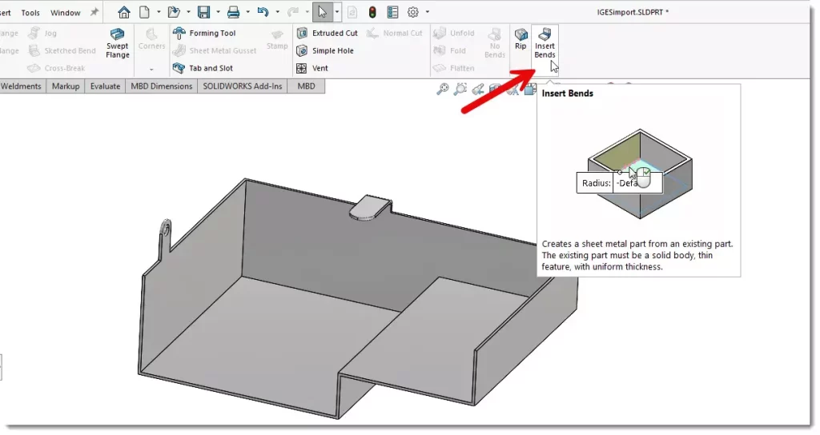Image resolution: width=820 pixels, height=435 pixels.
Task: Click Sheet Metal Gusset tool
Action: click(x=215, y=50)
